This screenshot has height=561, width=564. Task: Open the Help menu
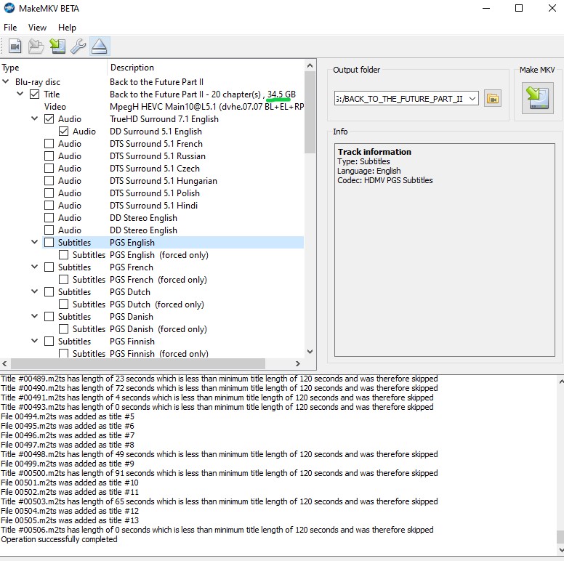[67, 28]
